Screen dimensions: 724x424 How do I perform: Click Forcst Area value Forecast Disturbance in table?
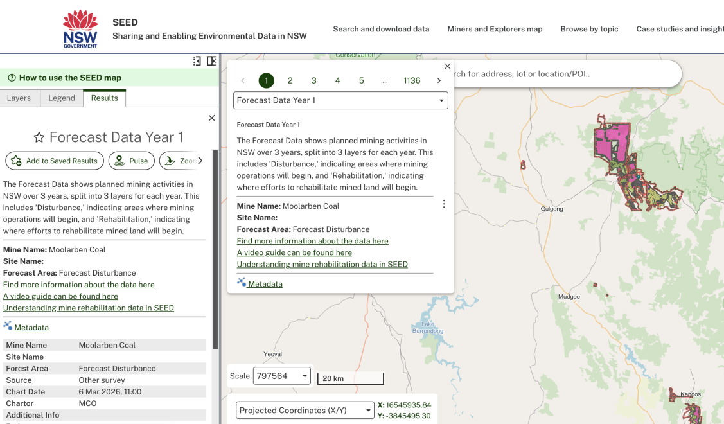click(118, 369)
